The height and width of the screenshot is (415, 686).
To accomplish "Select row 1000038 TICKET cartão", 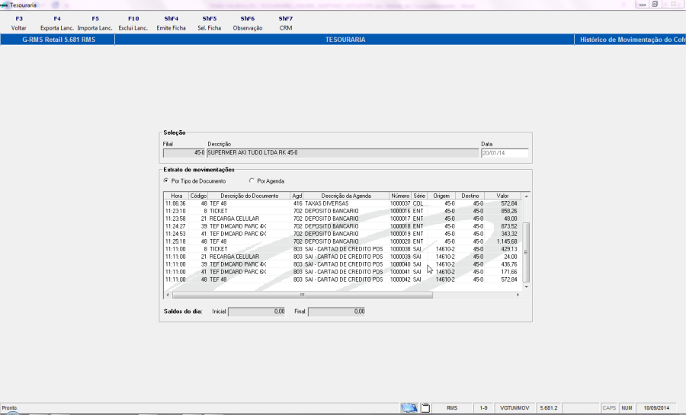I will click(x=342, y=249).
